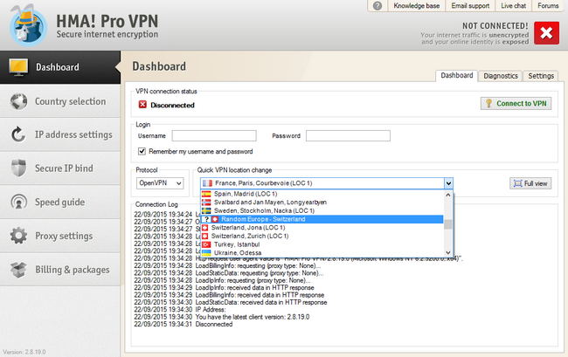
Task: Select Spain, Madrid (LOC 1)
Action: pos(322,194)
